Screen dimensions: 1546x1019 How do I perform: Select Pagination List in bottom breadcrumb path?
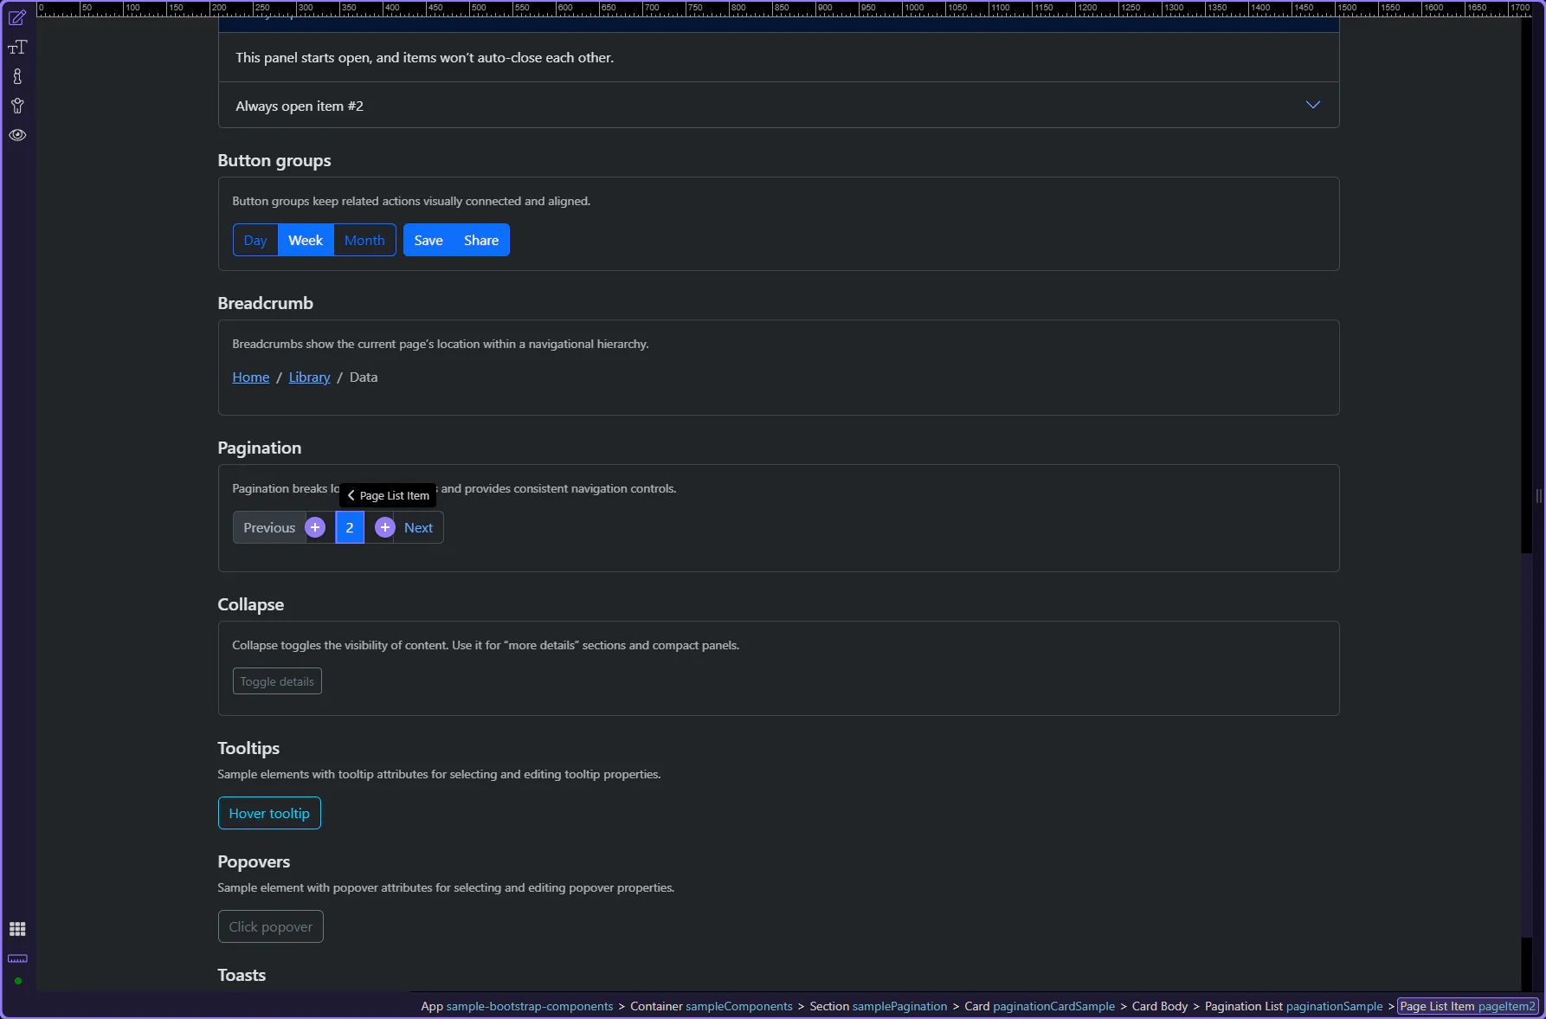(1293, 1006)
